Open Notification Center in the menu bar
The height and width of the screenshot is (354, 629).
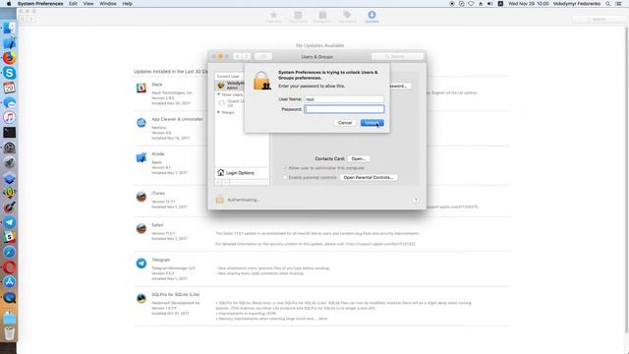point(619,4)
